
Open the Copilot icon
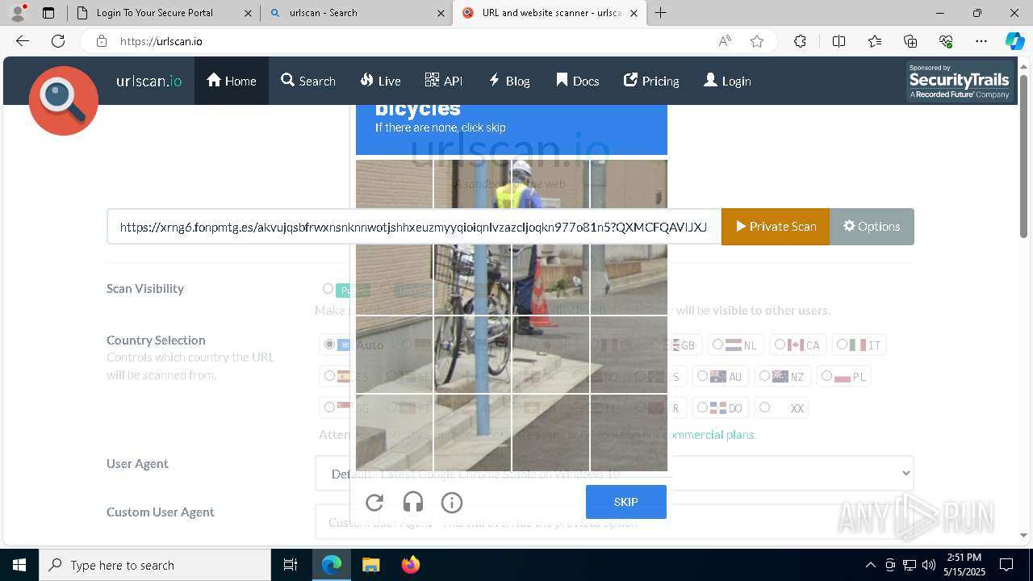click(1014, 41)
